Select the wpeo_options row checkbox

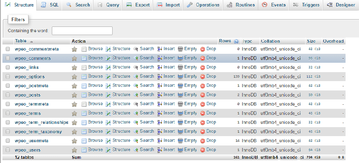pyautogui.click(x=8, y=76)
